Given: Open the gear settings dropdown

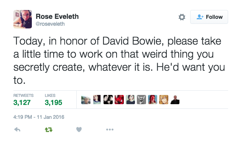Looking at the screenshot, I should (x=182, y=17).
